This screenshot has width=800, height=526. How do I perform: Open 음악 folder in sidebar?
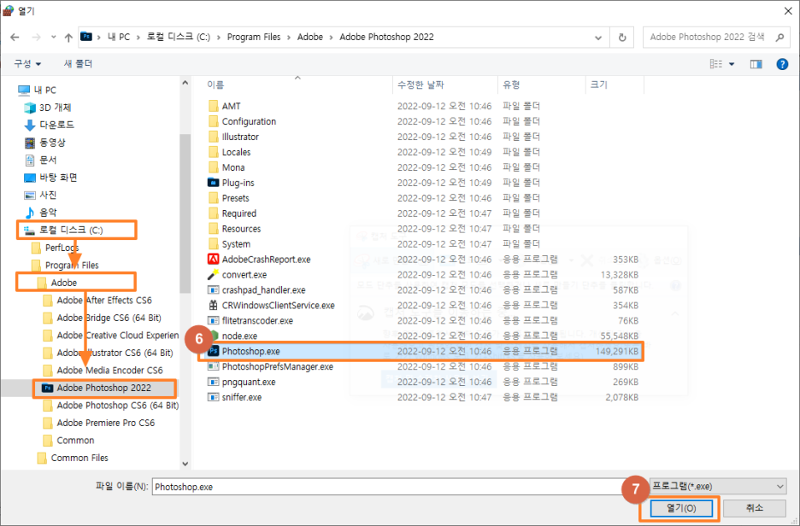click(41, 213)
